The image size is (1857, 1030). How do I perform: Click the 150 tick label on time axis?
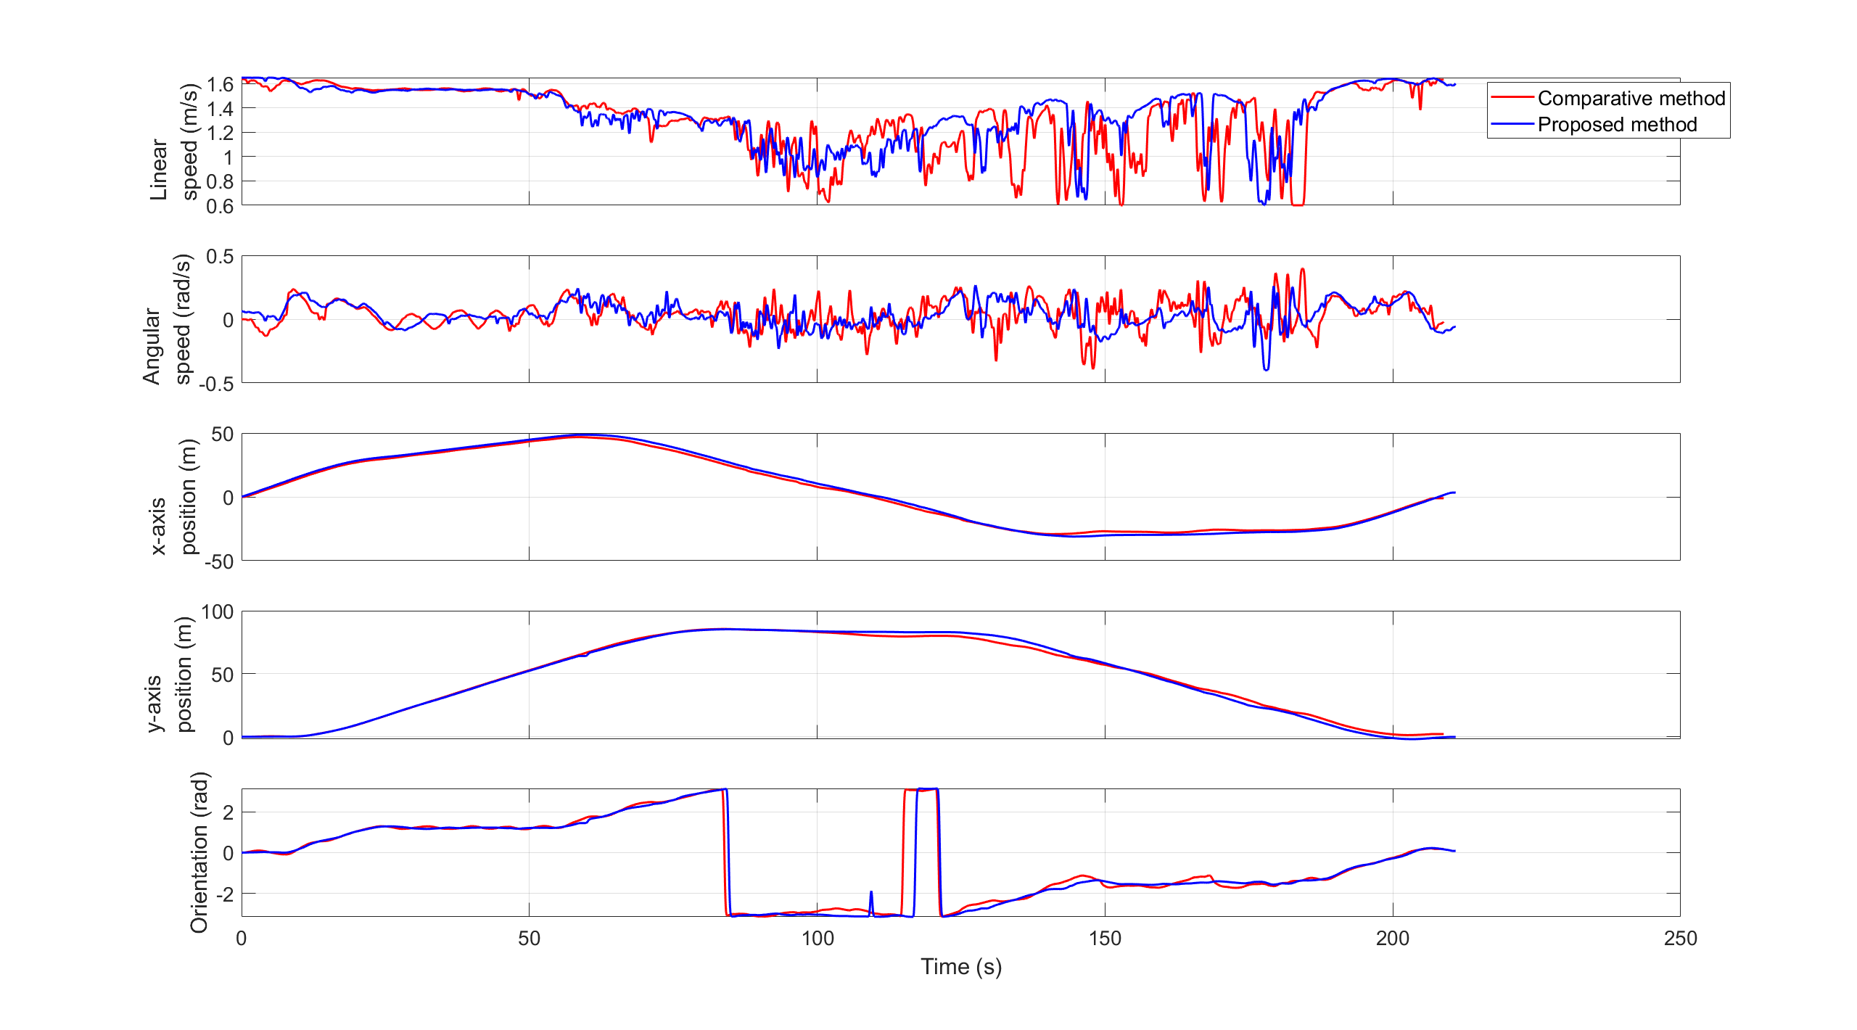click(1105, 939)
